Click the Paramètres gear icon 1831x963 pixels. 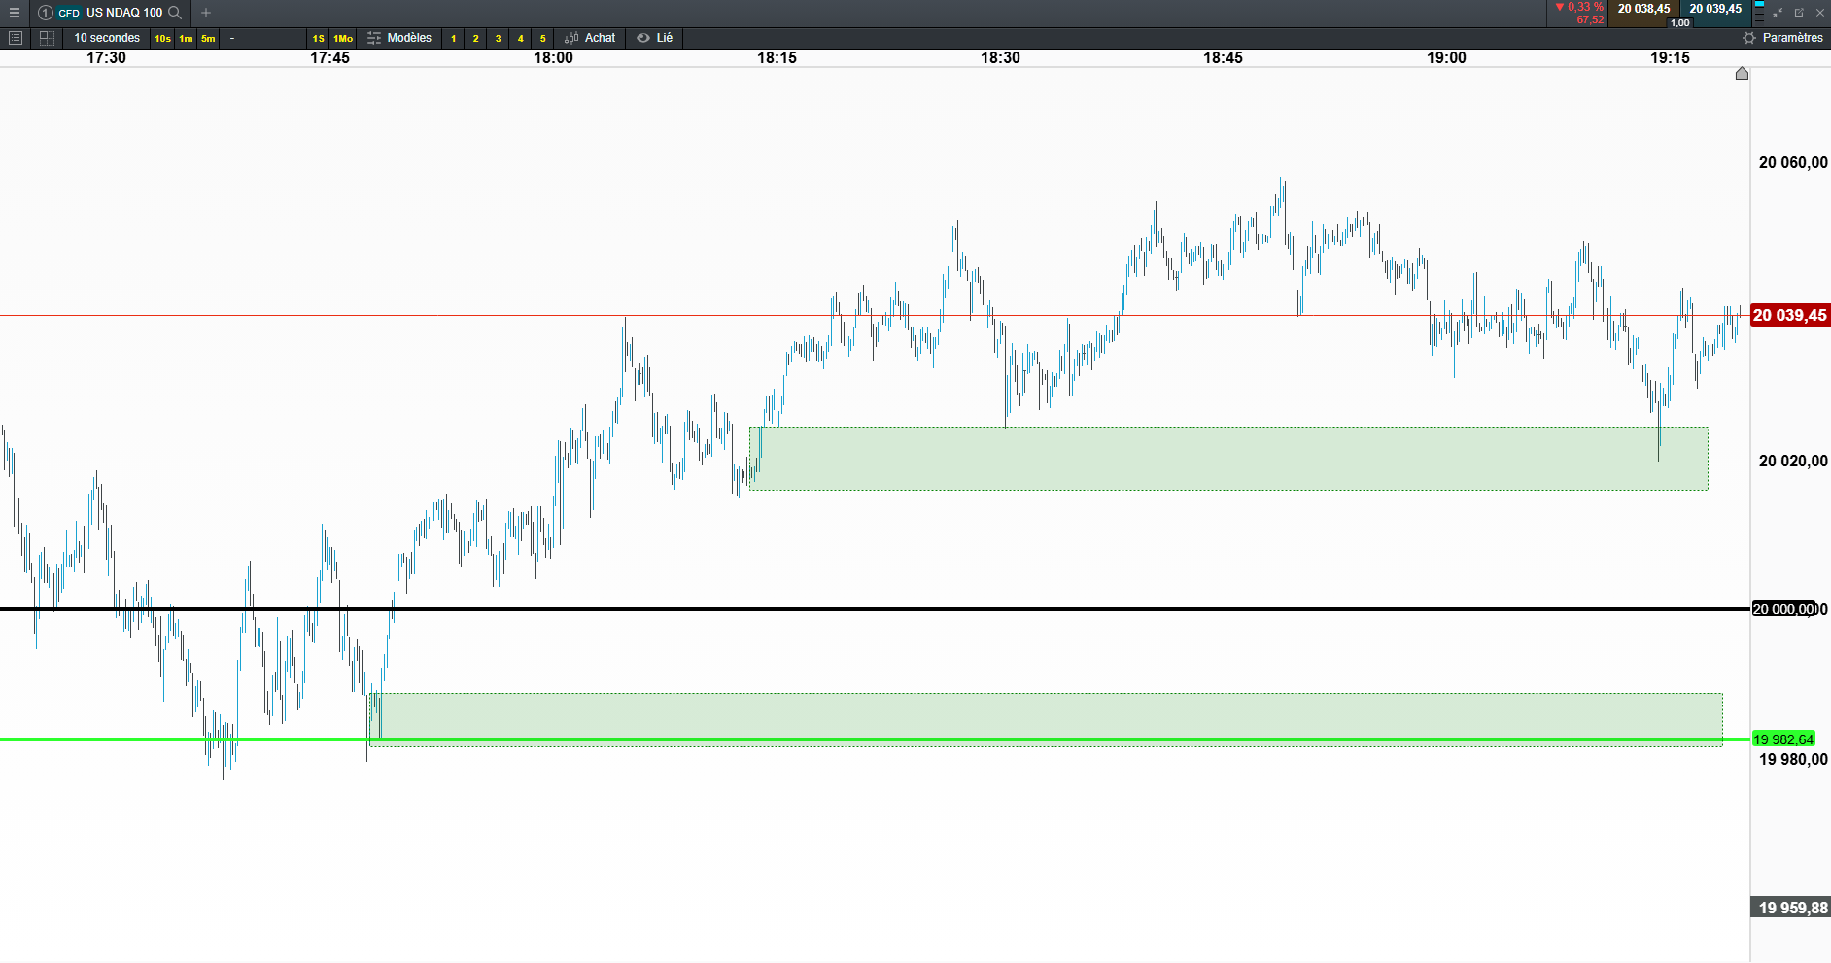[x=1749, y=38]
